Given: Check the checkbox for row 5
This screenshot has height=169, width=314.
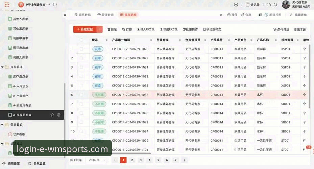Looking at the screenshot, I should [x=81, y=86].
